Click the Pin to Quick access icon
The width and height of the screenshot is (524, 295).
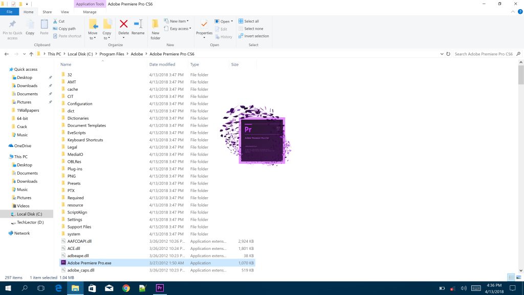[12, 25]
